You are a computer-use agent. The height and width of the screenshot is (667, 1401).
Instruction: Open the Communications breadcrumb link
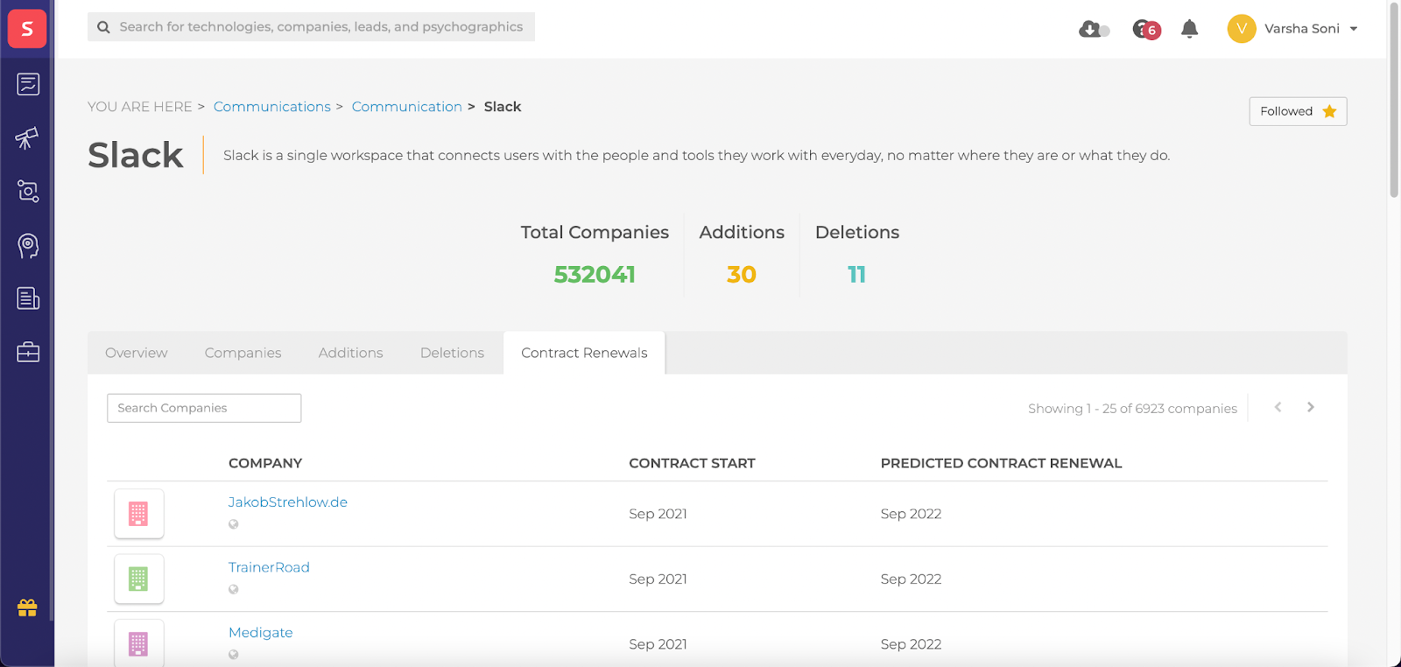coord(272,107)
